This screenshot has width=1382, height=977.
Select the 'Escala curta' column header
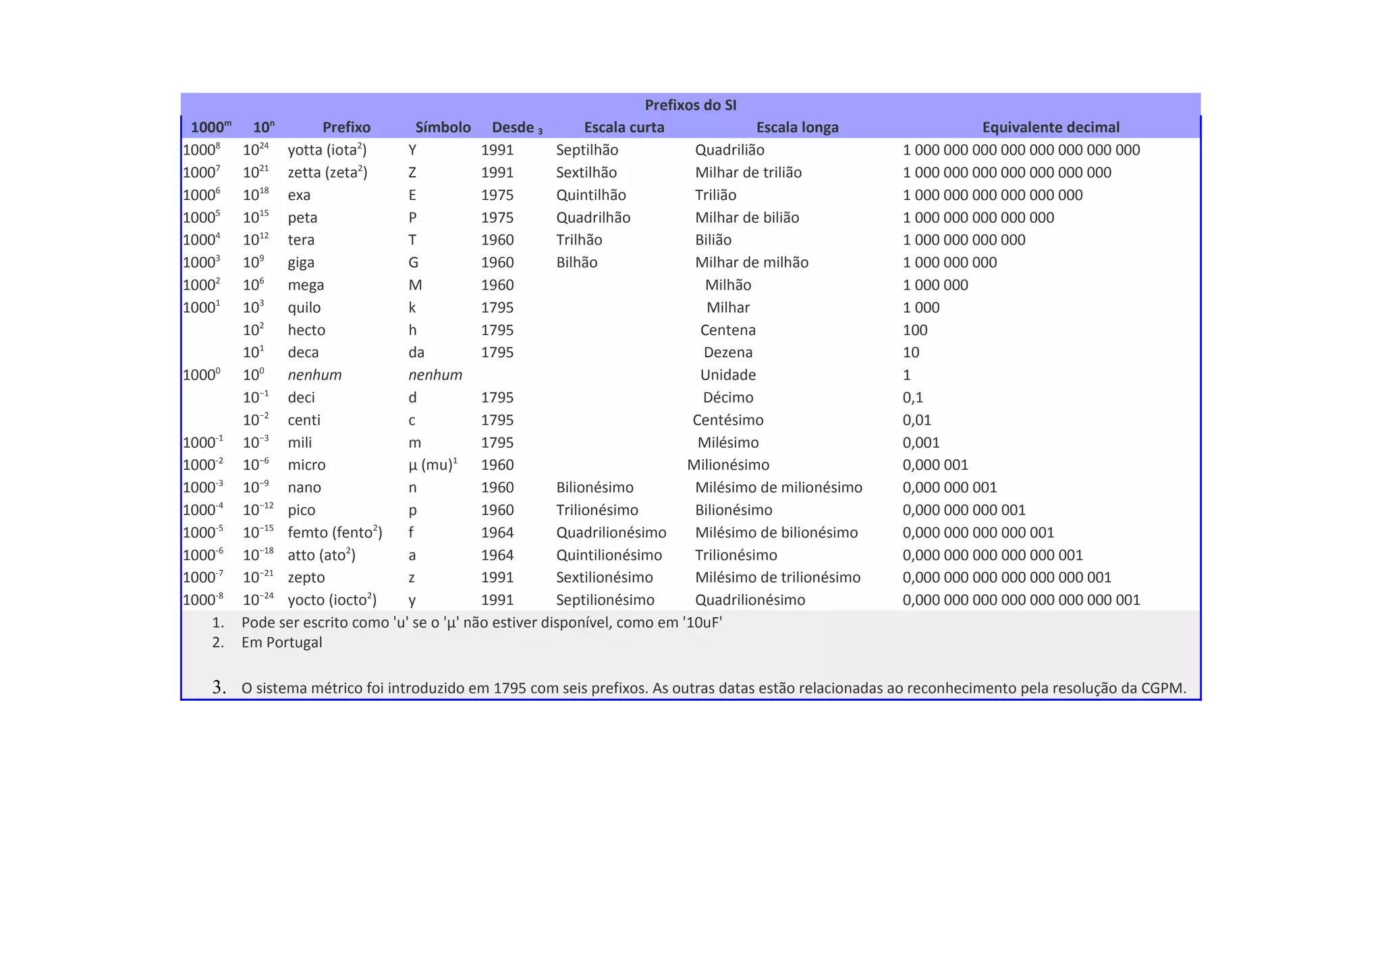[624, 127]
